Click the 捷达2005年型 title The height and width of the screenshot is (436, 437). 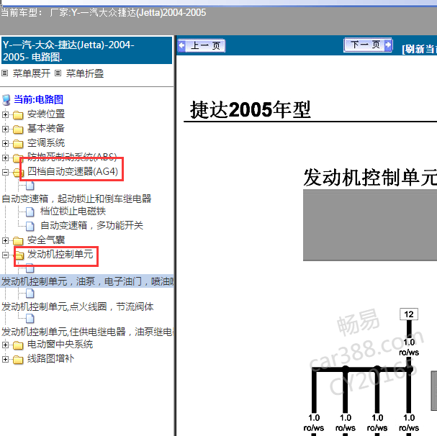pos(250,110)
